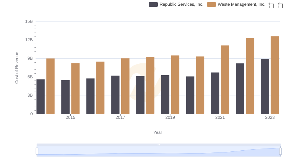Click the left handle of range slider

(37, 151)
